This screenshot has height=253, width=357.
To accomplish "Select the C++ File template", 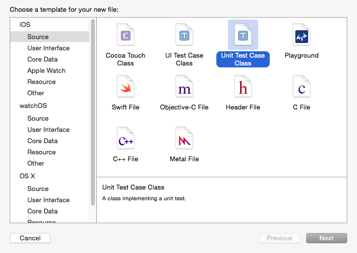I will (126, 138).
